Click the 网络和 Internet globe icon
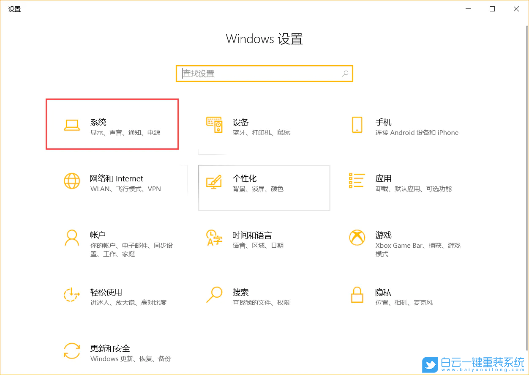 [x=72, y=181]
